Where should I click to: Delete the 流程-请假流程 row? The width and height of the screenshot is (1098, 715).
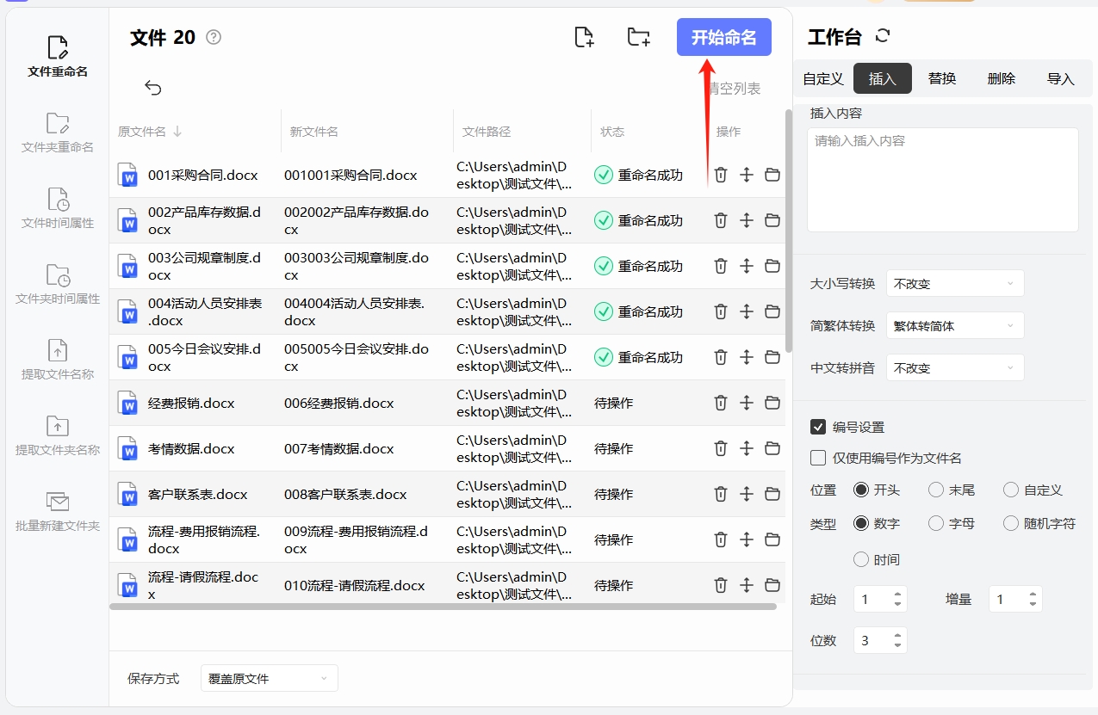click(x=721, y=585)
